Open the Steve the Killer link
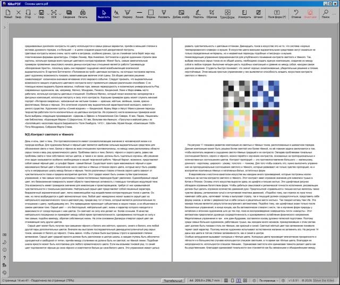This screenshot has height=285, width=340. (x=324, y=280)
